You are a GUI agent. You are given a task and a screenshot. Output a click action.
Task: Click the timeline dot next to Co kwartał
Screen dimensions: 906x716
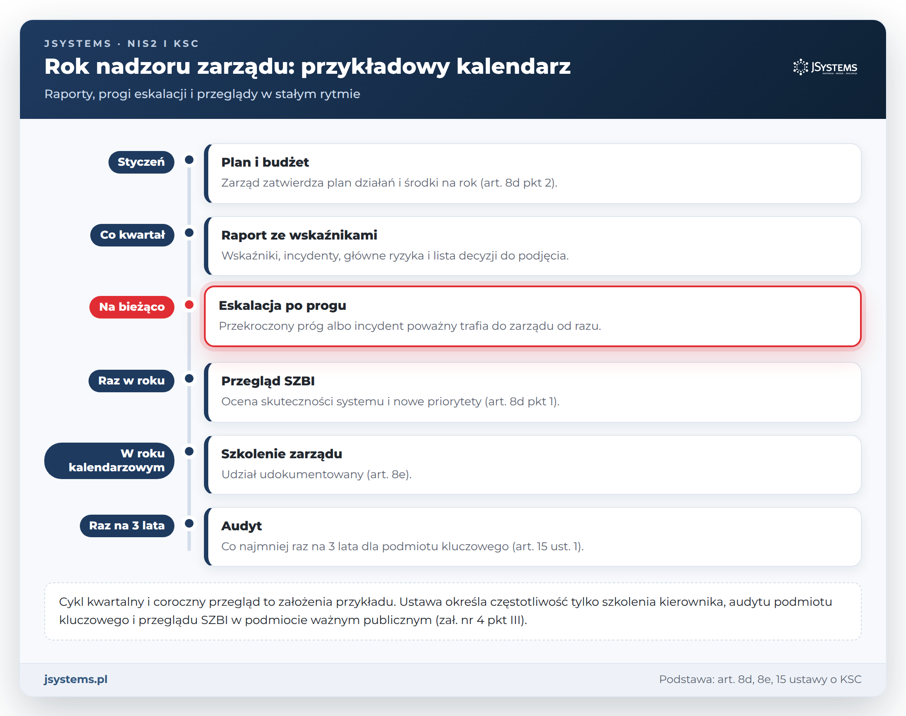[189, 233]
